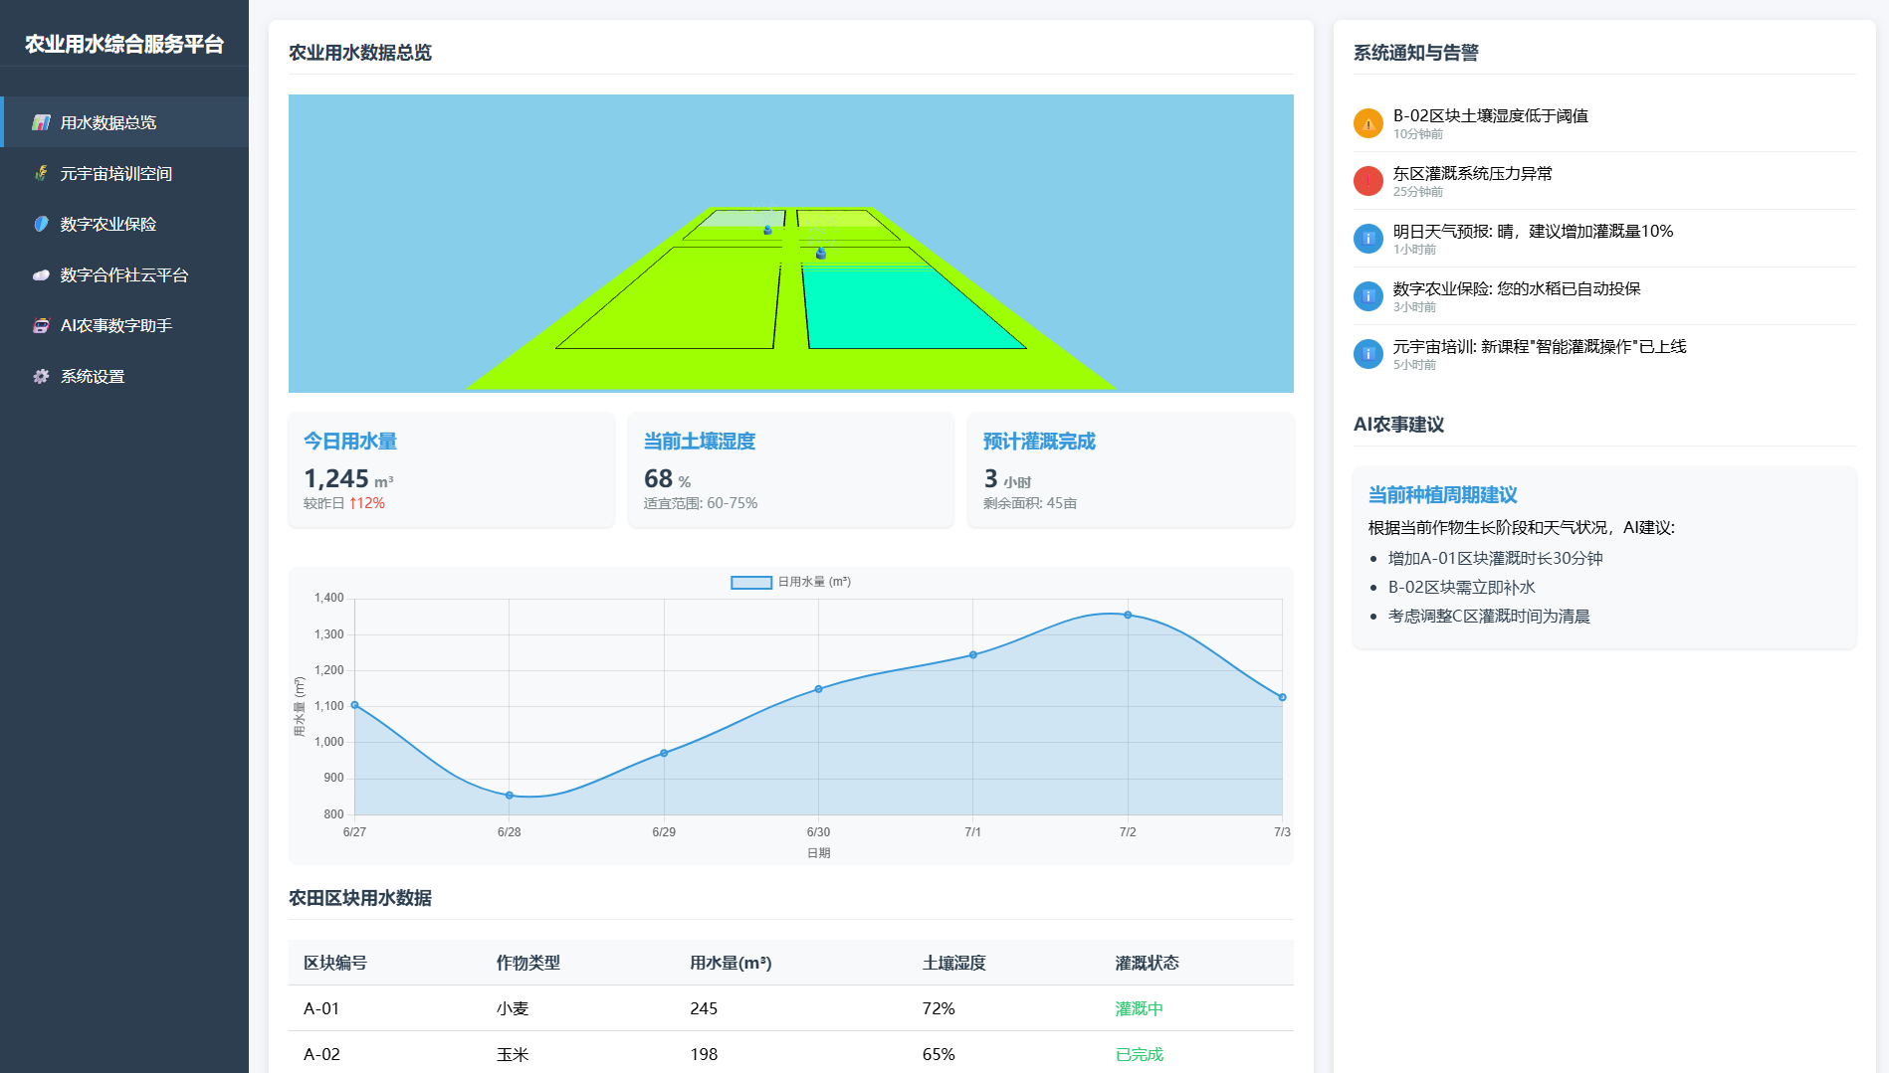The height and width of the screenshot is (1073, 1889).
Task: Open the 数字农业保险 auto-insured notification
Action: (x=1516, y=295)
